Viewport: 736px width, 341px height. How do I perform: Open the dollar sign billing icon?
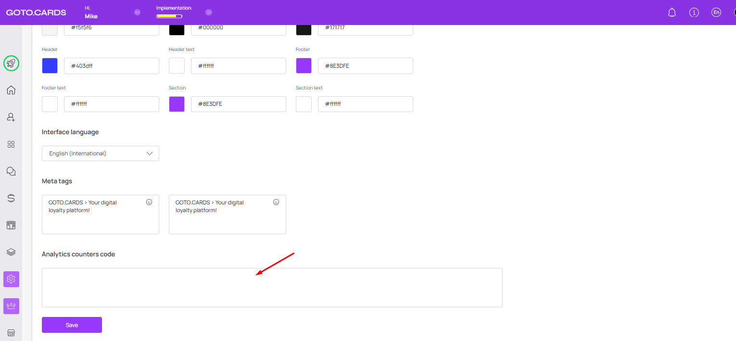pyautogui.click(x=11, y=198)
